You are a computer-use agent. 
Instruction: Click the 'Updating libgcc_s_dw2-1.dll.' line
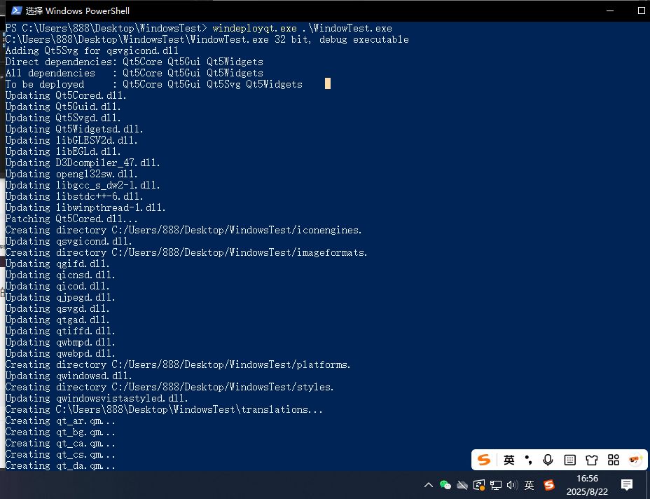coord(83,185)
